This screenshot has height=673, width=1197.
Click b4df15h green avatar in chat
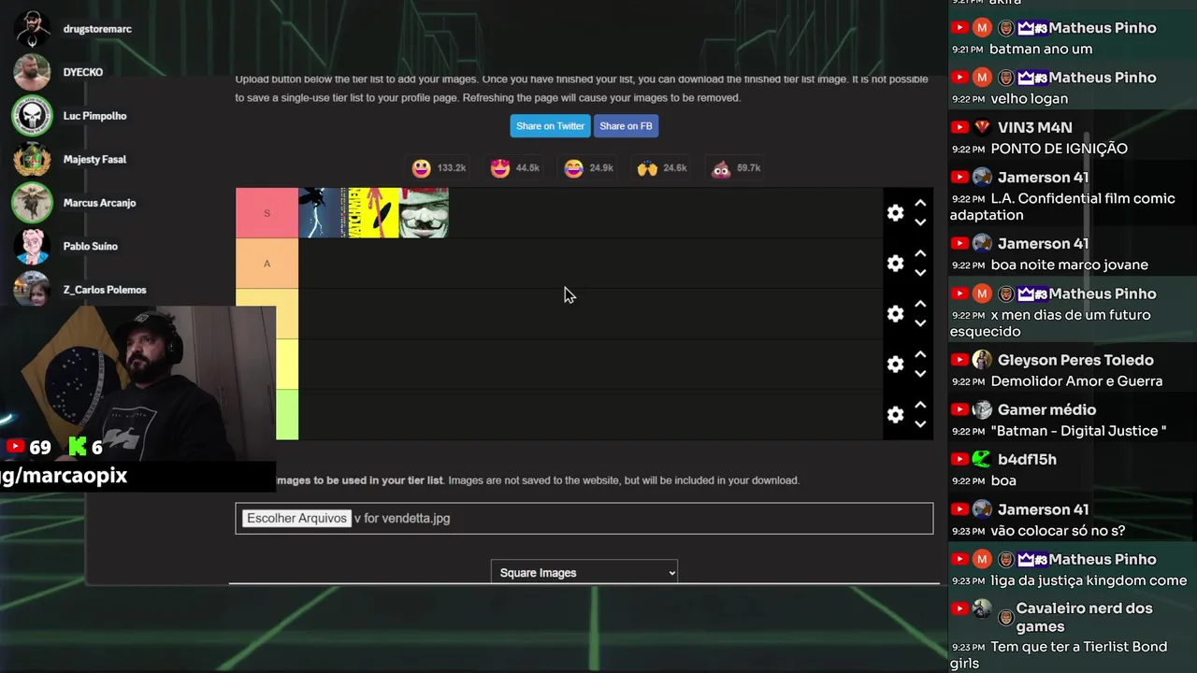[981, 459]
